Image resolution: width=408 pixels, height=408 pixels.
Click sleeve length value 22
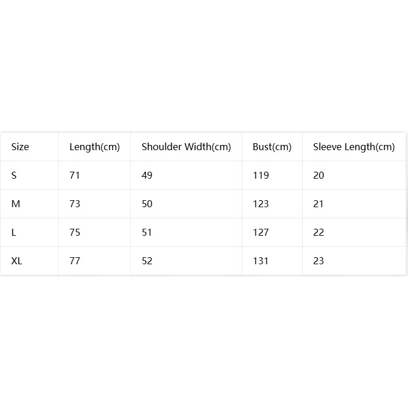click(x=318, y=232)
